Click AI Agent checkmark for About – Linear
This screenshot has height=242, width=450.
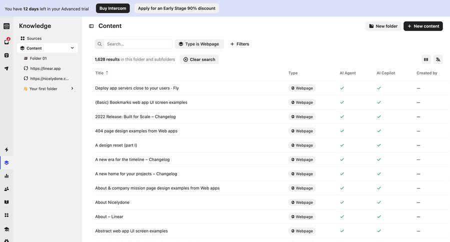click(x=342, y=216)
